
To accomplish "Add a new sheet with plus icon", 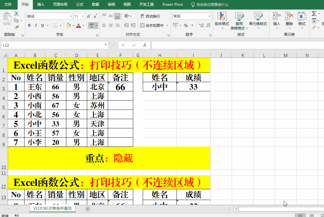I will [88, 209].
